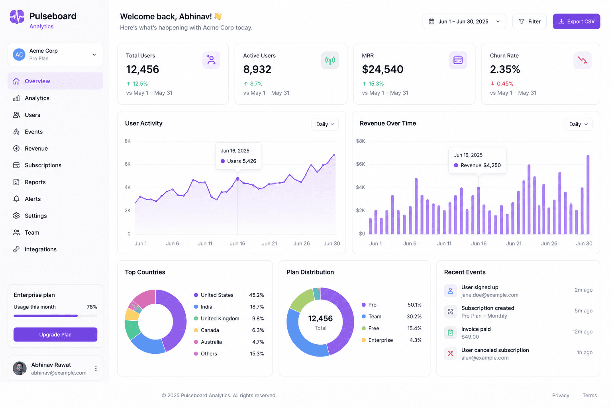Viewport: 612px width, 408px height.
Task: Click the Churn Rate value 2.35%
Action: pos(505,69)
